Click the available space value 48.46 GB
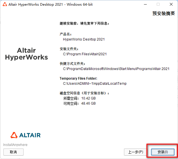 [x=88, y=103]
